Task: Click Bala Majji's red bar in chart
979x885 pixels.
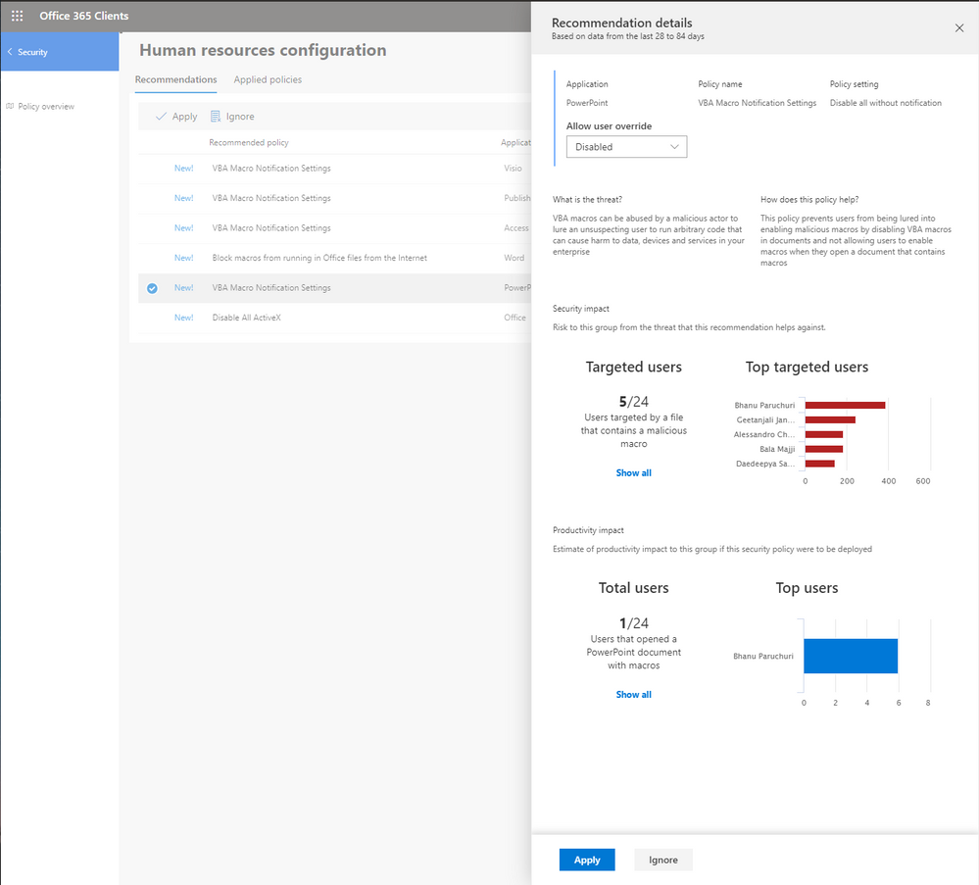Action: coord(823,449)
